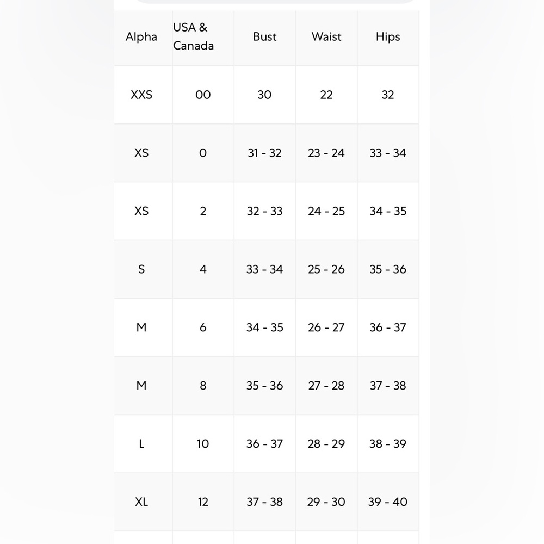Click the Alpha column header

[141, 37]
